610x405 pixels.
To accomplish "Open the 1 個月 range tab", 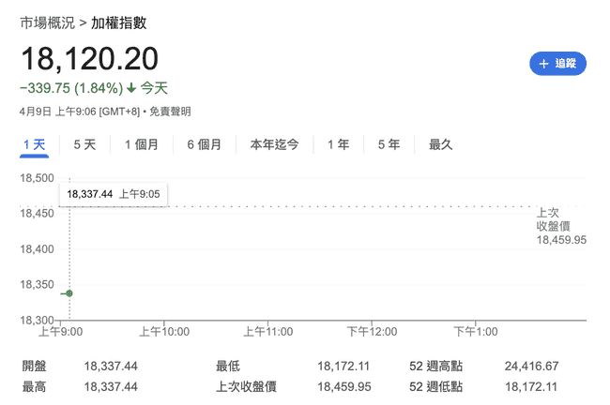I will [141, 145].
